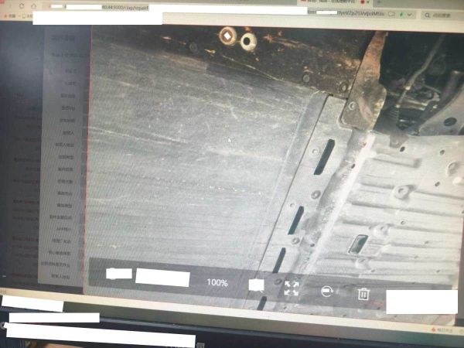
Task: Click the fullscreen expand arrows icon
Action: (x=292, y=288)
